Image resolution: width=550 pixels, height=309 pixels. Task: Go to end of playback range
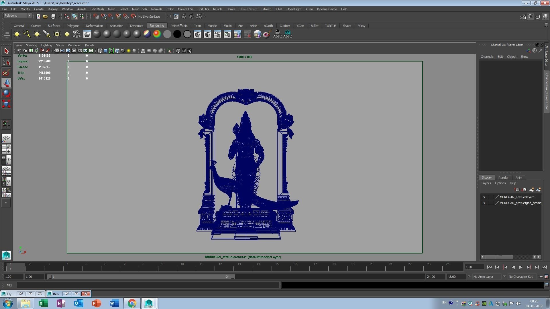[x=545, y=267]
